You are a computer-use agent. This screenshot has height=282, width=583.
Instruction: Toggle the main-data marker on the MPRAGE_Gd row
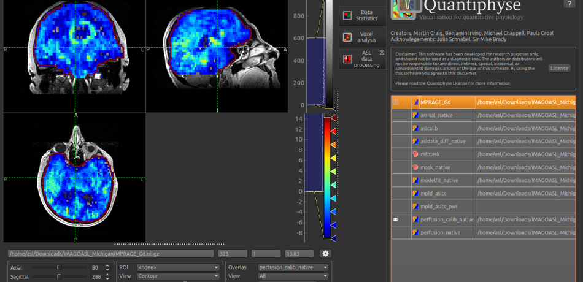(x=396, y=102)
